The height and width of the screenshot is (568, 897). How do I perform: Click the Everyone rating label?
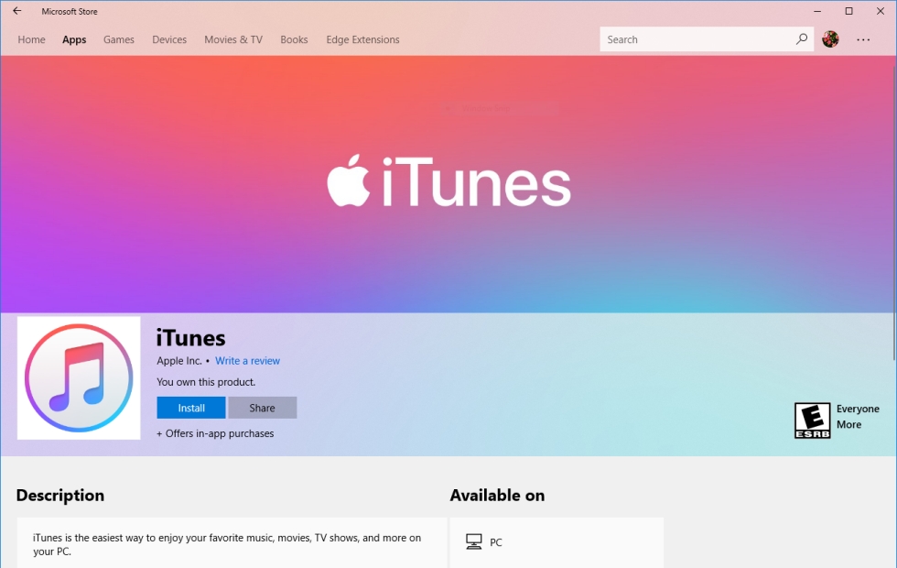tap(859, 409)
